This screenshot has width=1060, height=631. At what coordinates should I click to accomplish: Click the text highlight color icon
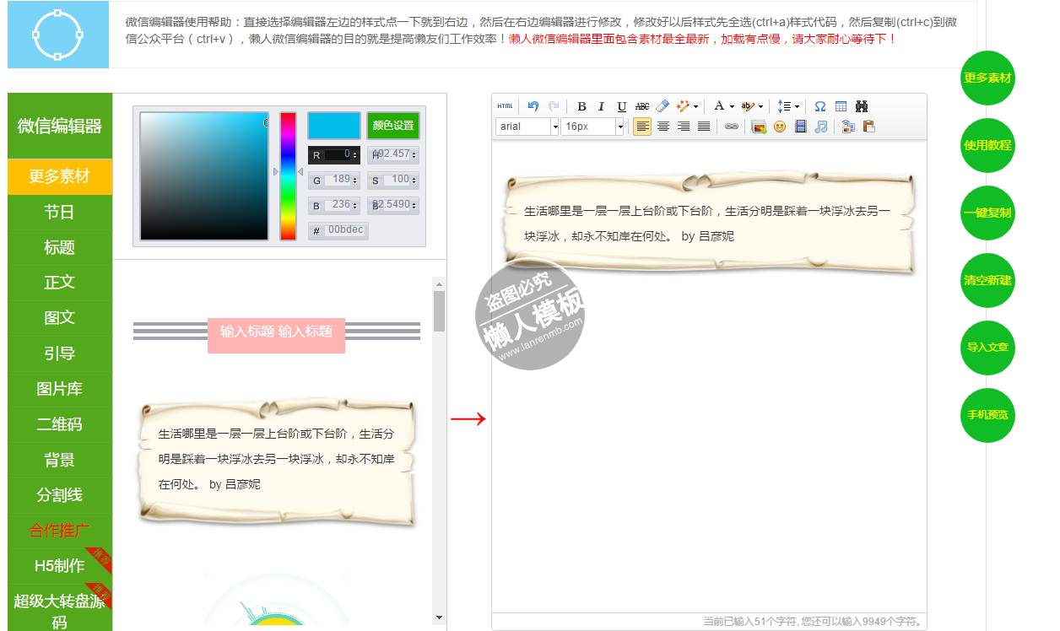748,106
